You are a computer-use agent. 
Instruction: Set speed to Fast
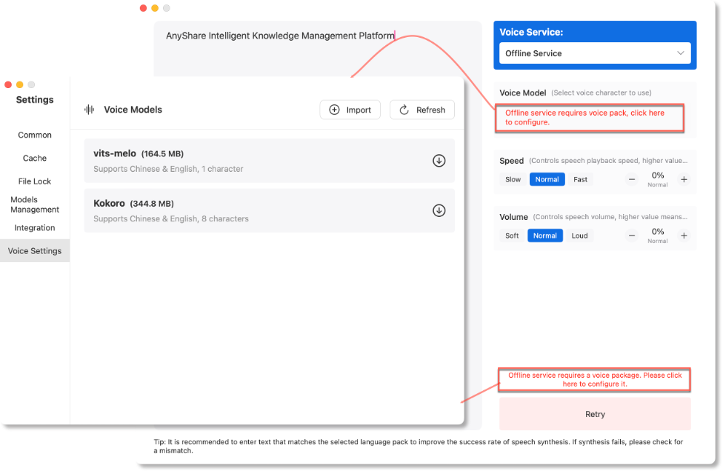580,179
